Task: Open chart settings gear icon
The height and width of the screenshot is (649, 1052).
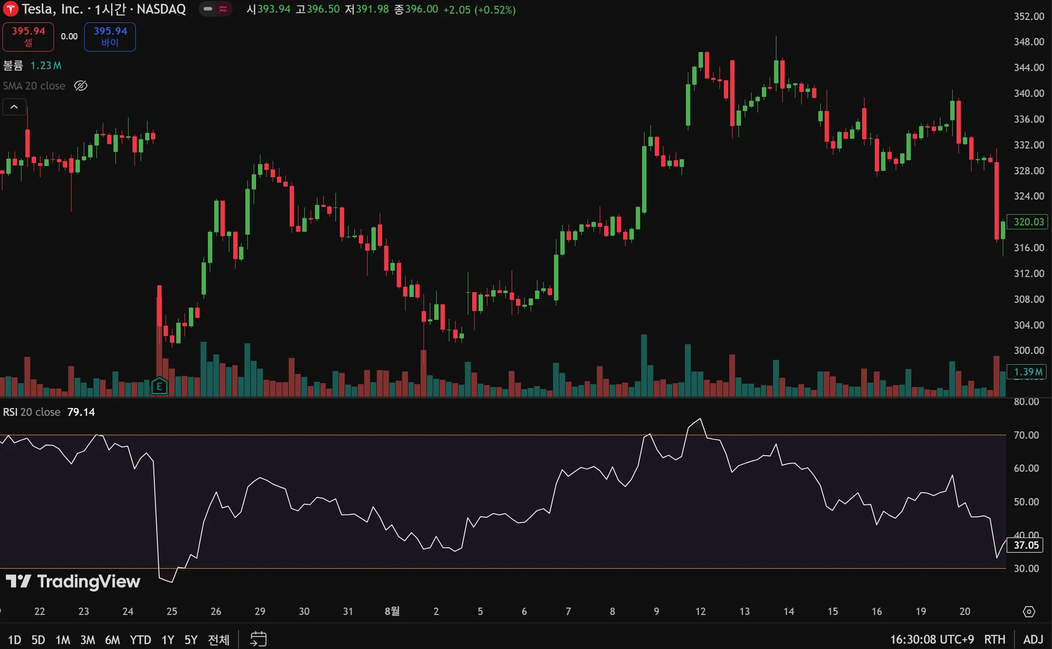Action: [1029, 612]
